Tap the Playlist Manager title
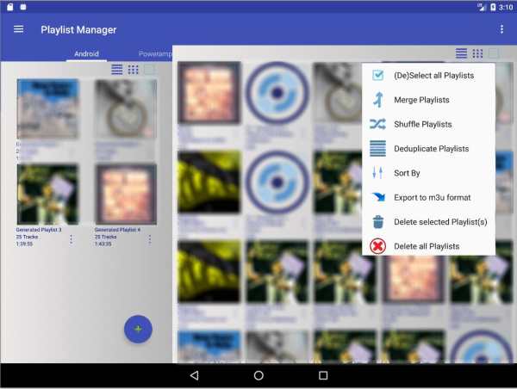This screenshot has height=389, width=517. point(78,29)
